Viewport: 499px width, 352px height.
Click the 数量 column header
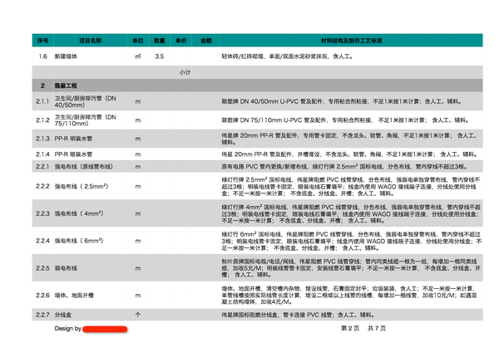160,41
